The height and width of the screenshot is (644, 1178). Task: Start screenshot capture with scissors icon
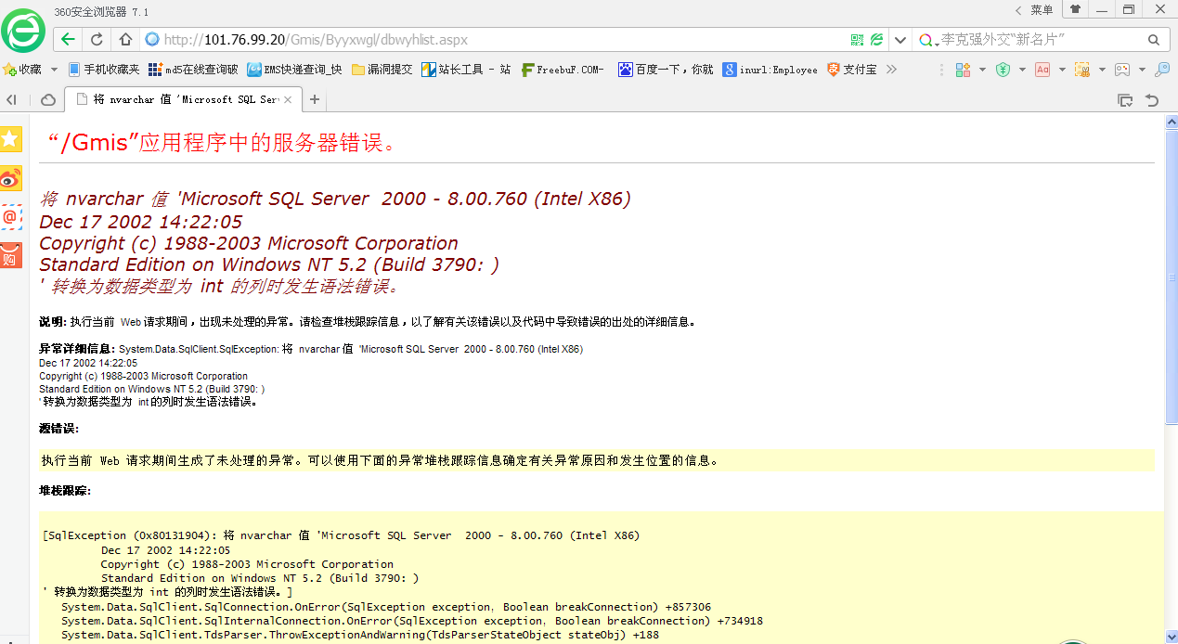point(1082,70)
